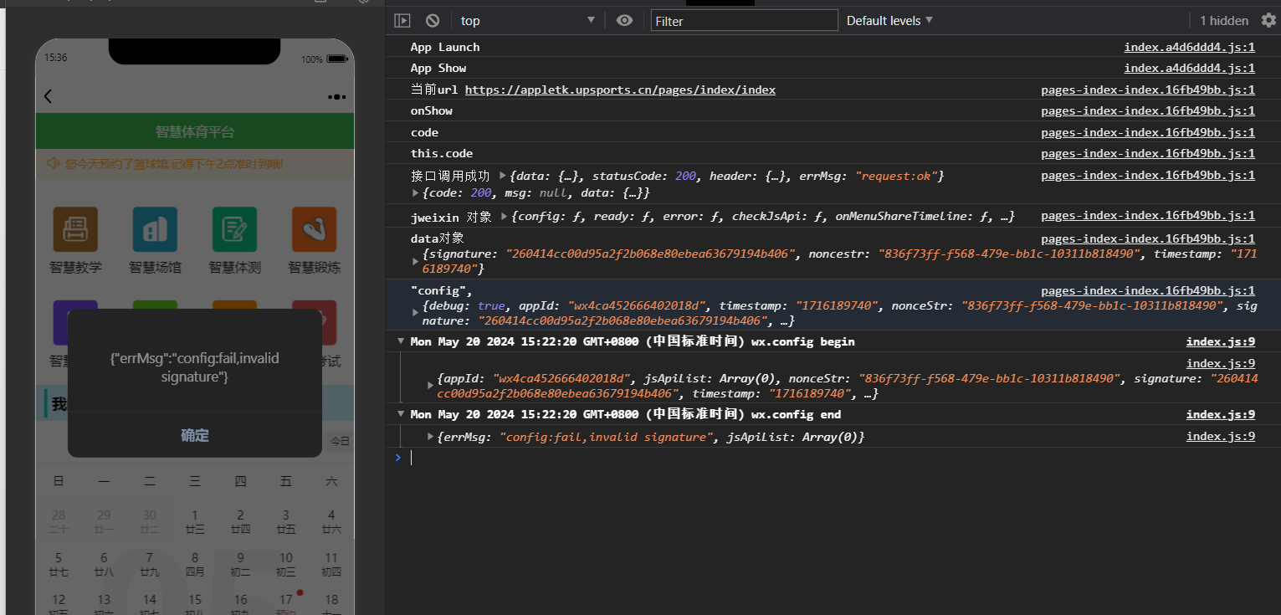Tap the 智慧教学 icon
This screenshot has width=1281, height=615.
(75, 229)
